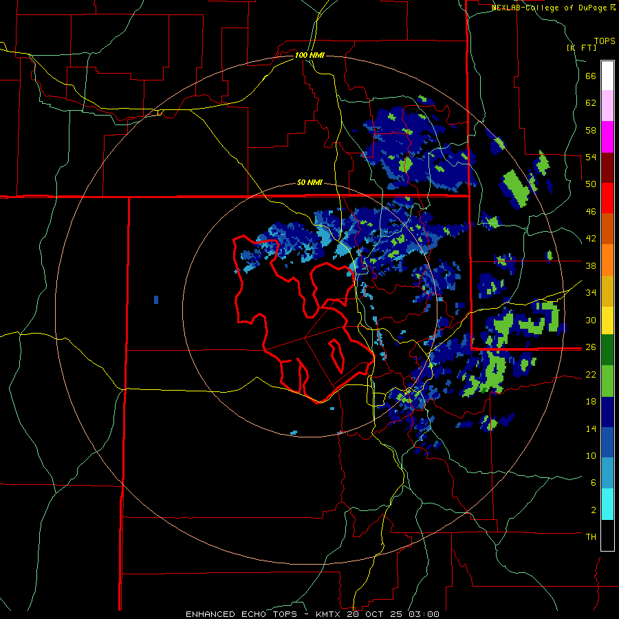Viewport: 619px width, 619px height.
Task: Click the 'NEXLAB-College of DuPage' credit text
Action: [x=550, y=8]
